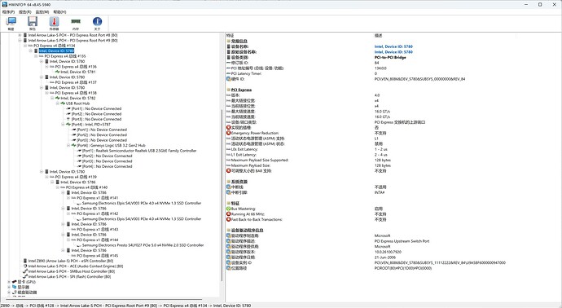562x308 pixels.
Task: Collapse the PCI Express x4 bus #134 node
Action: (x=25, y=46)
